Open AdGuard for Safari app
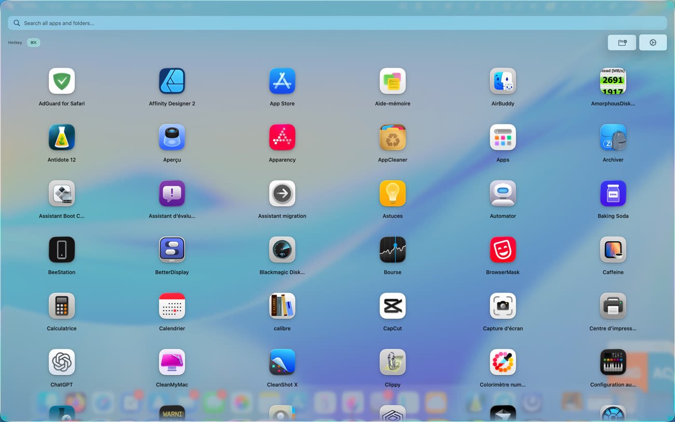This screenshot has width=675, height=422. [x=62, y=81]
